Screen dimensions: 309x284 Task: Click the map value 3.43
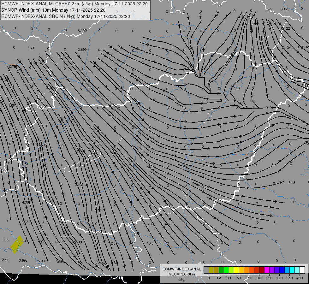292,183
